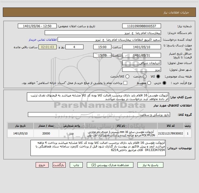Image resolution: width=199 pixels, height=193 pixels.
Task: Click the price validity date 1401/05/31 field
Action: click(142, 55)
